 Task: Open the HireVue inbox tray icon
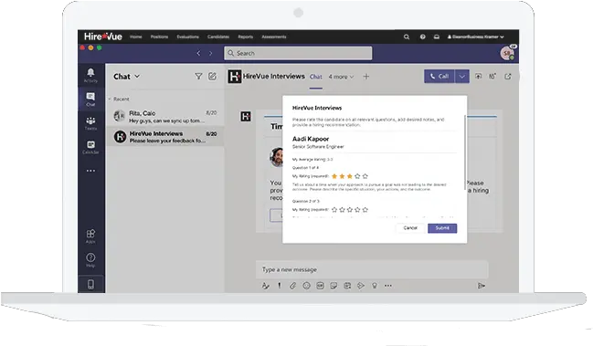(437, 37)
